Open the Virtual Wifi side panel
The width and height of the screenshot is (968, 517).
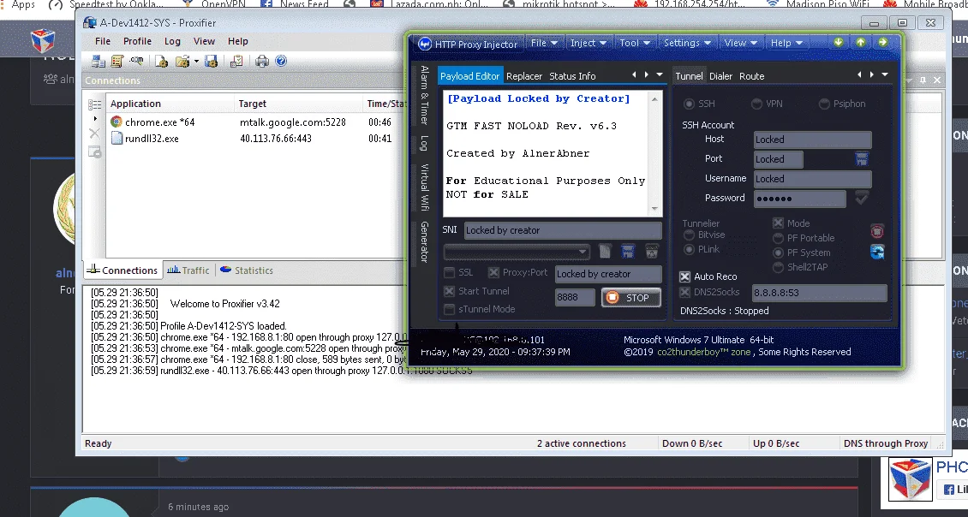pyautogui.click(x=424, y=187)
